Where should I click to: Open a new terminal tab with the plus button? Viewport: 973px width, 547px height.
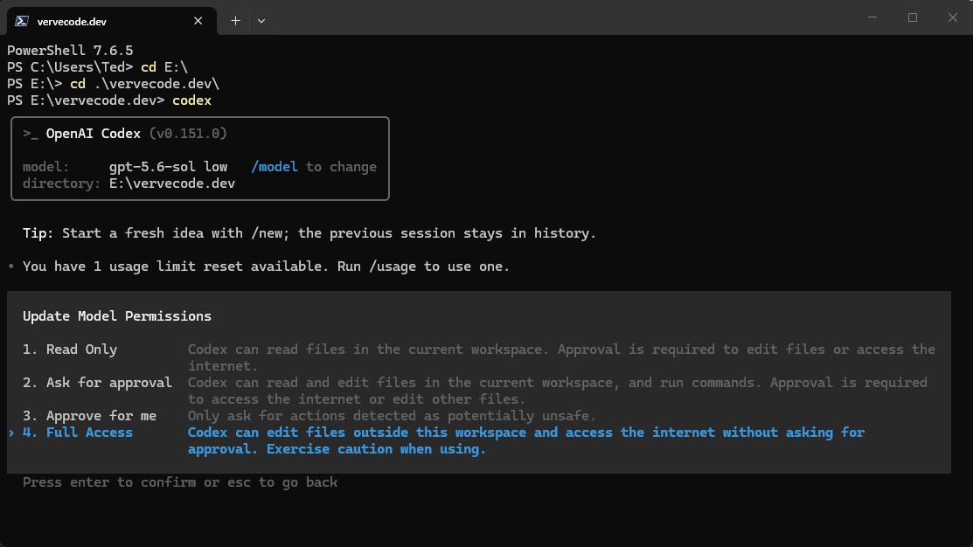pos(235,21)
